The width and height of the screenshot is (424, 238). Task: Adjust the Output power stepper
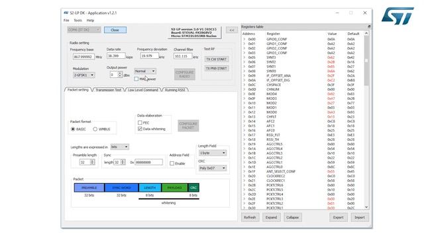point(120,75)
